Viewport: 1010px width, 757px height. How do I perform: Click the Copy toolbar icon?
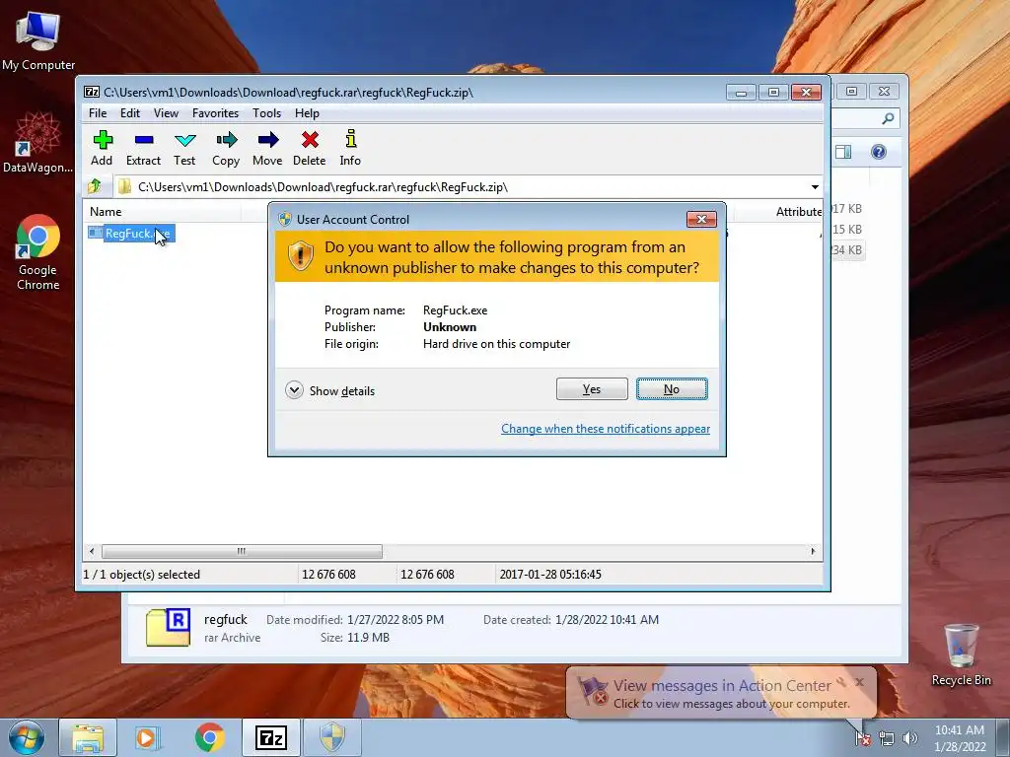(226, 149)
